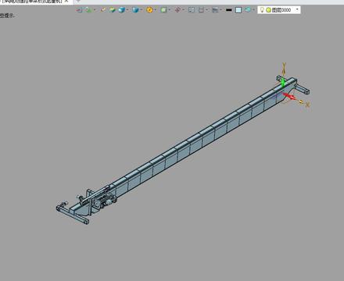Click the orange circular render icon
This screenshot has height=281, width=344.
149,10
